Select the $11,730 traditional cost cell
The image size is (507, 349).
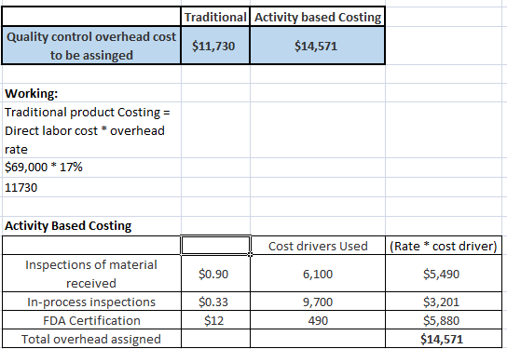pyautogui.click(x=215, y=46)
